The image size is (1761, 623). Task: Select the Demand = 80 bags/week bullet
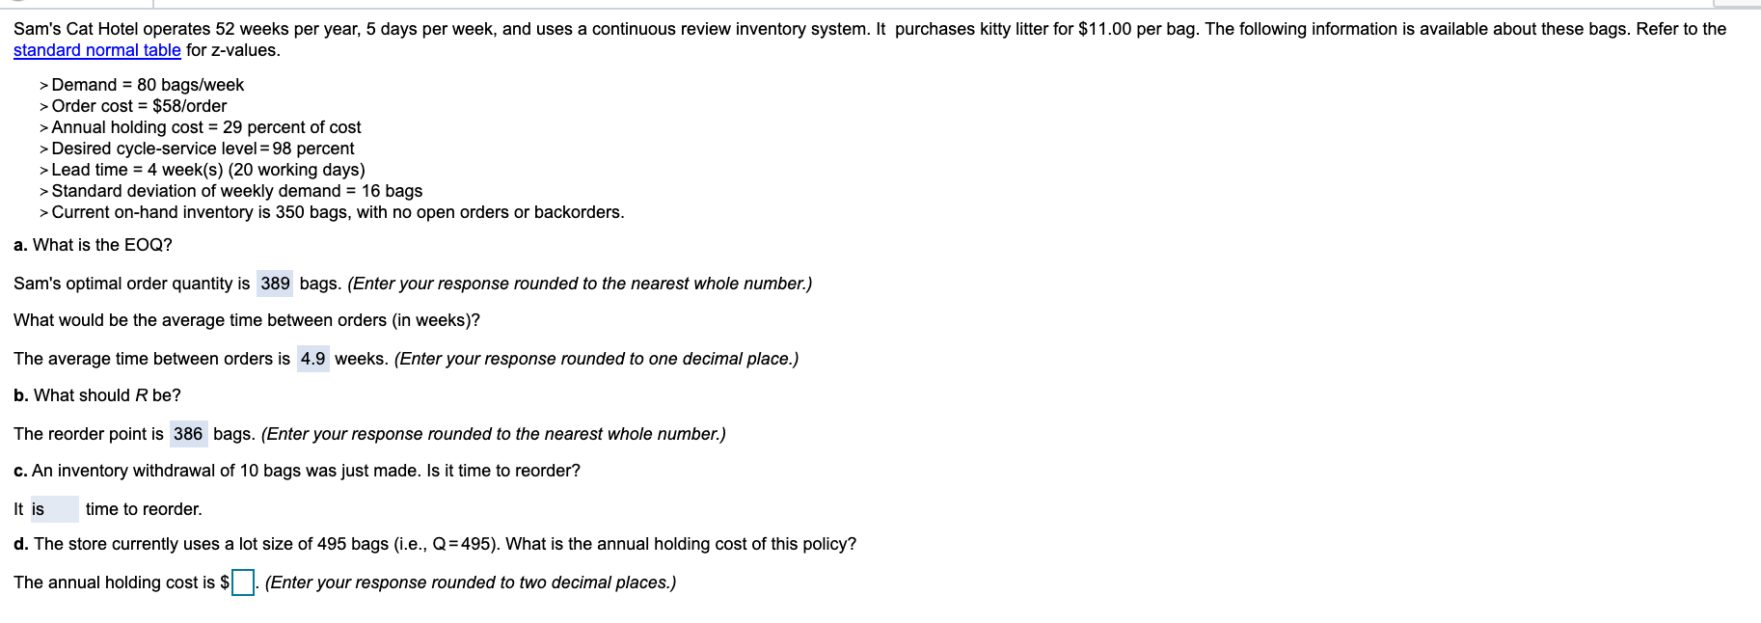click(x=142, y=85)
